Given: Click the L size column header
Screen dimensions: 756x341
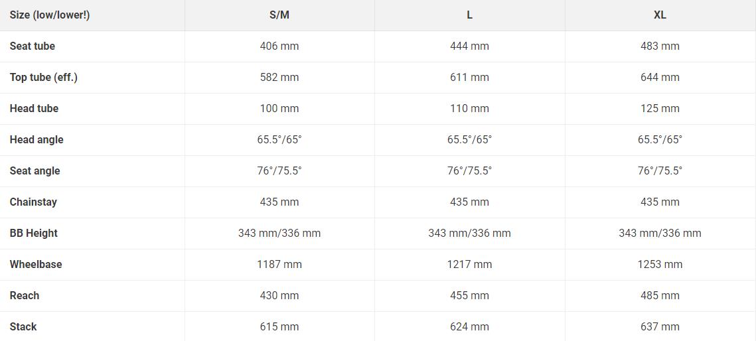Looking at the screenshot, I should (469, 15).
